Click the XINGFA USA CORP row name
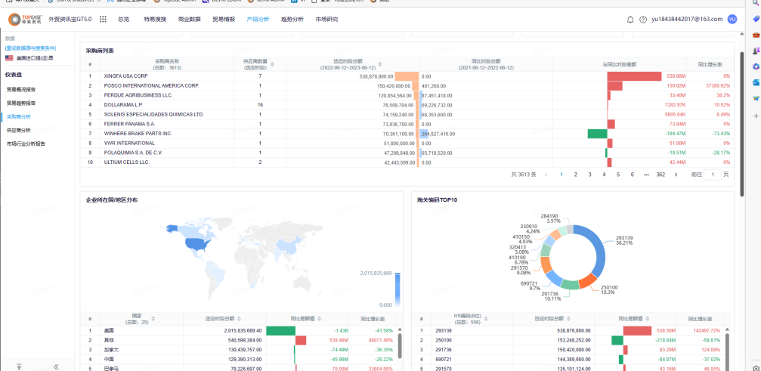 [125, 76]
